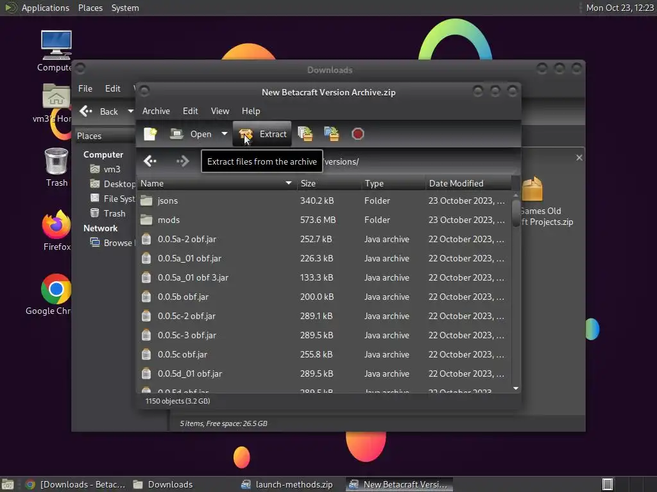This screenshot has height=492, width=657.
Task: Open the Help menu
Action: pos(251,111)
